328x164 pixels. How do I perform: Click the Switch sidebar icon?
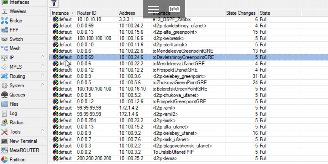(x=4, y=39)
